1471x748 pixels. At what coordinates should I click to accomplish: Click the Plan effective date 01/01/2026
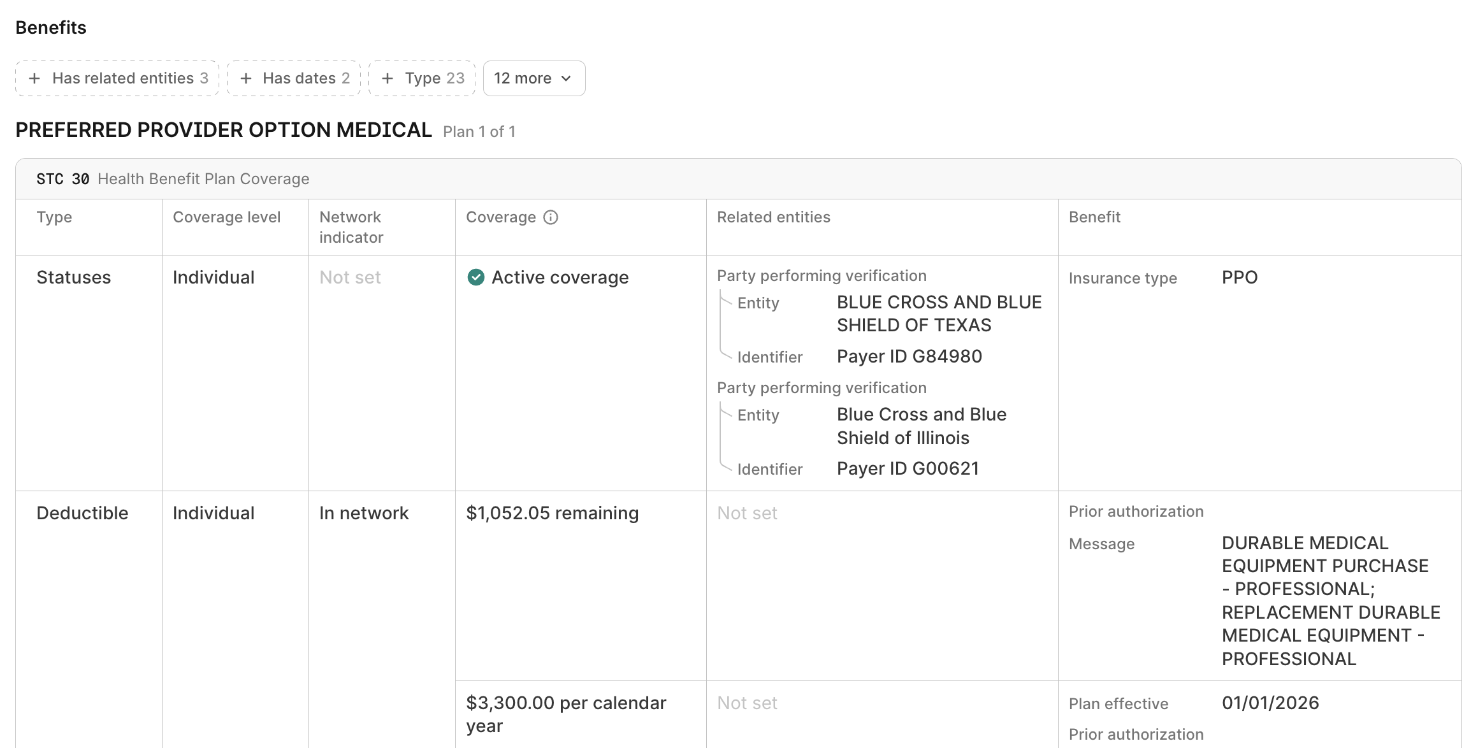tap(1270, 703)
